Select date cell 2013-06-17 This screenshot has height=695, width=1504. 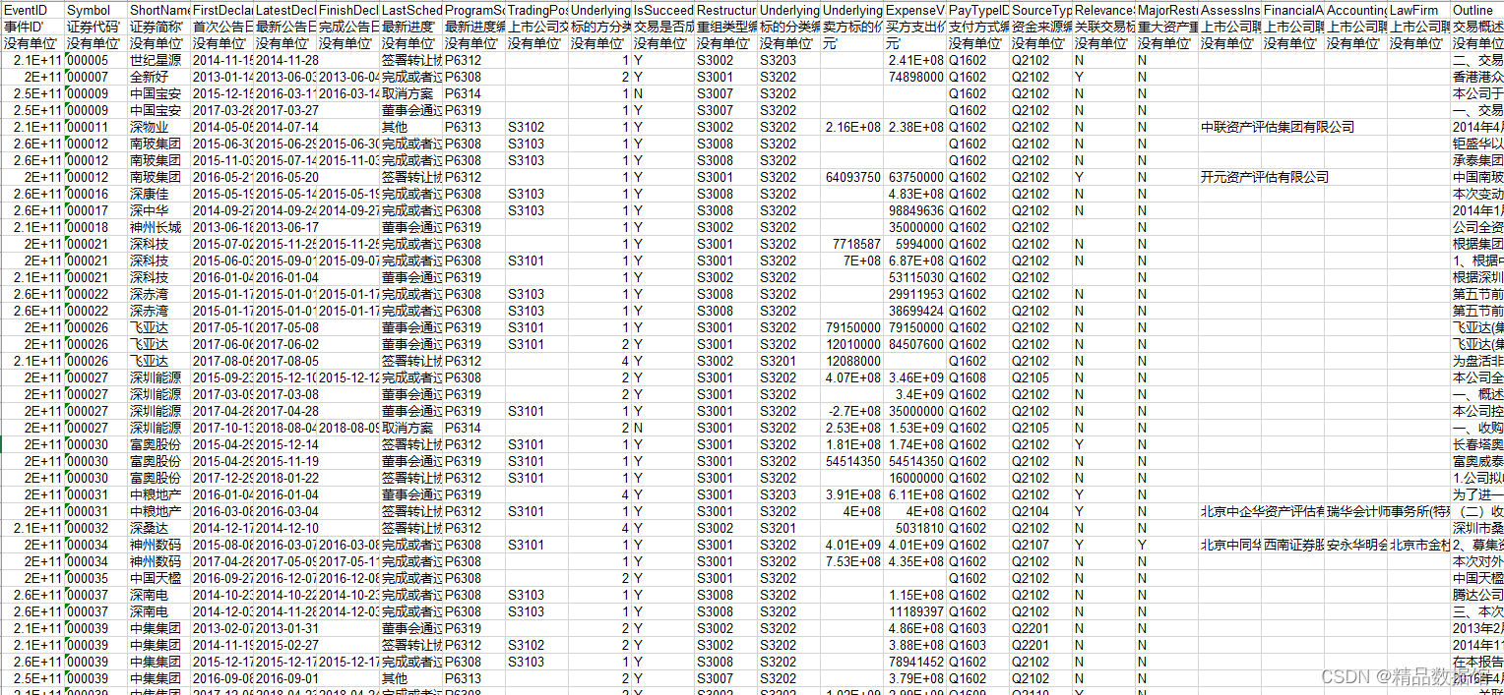tap(284, 227)
